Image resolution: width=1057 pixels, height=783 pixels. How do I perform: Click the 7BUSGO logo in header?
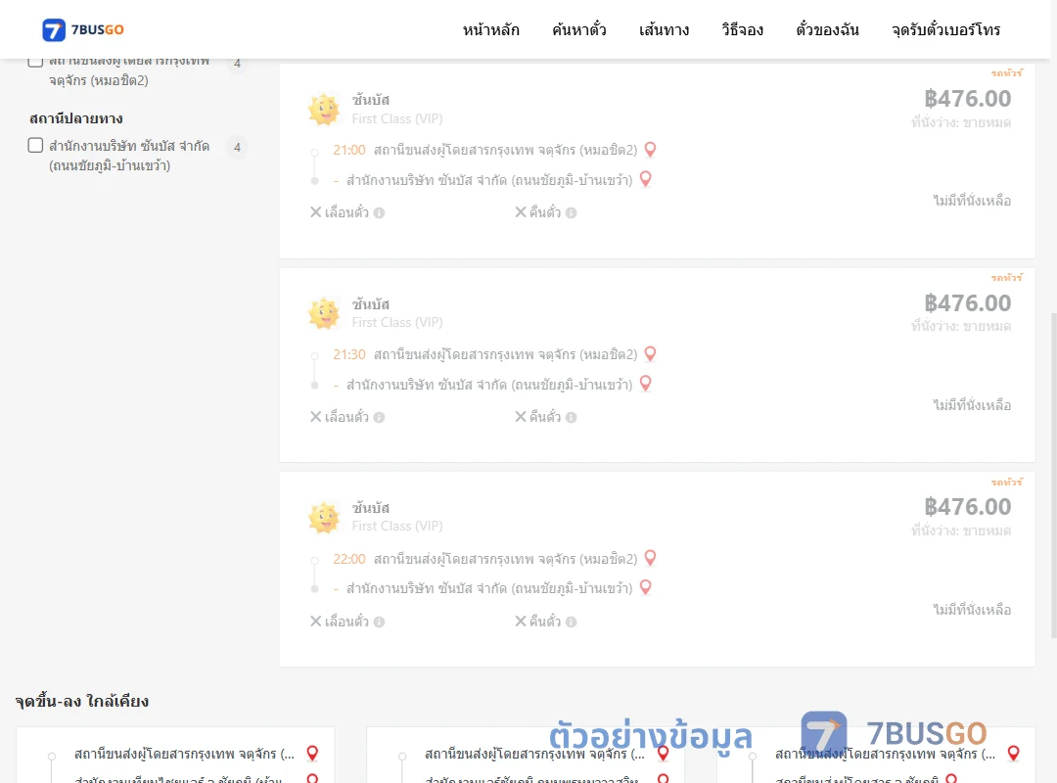(x=83, y=29)
